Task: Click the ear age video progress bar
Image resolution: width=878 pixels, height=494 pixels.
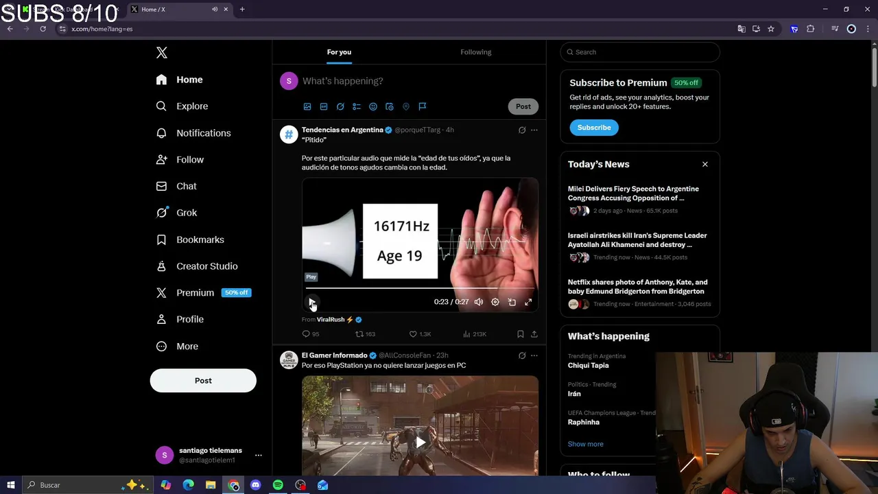Action: (x=420, y=288)
